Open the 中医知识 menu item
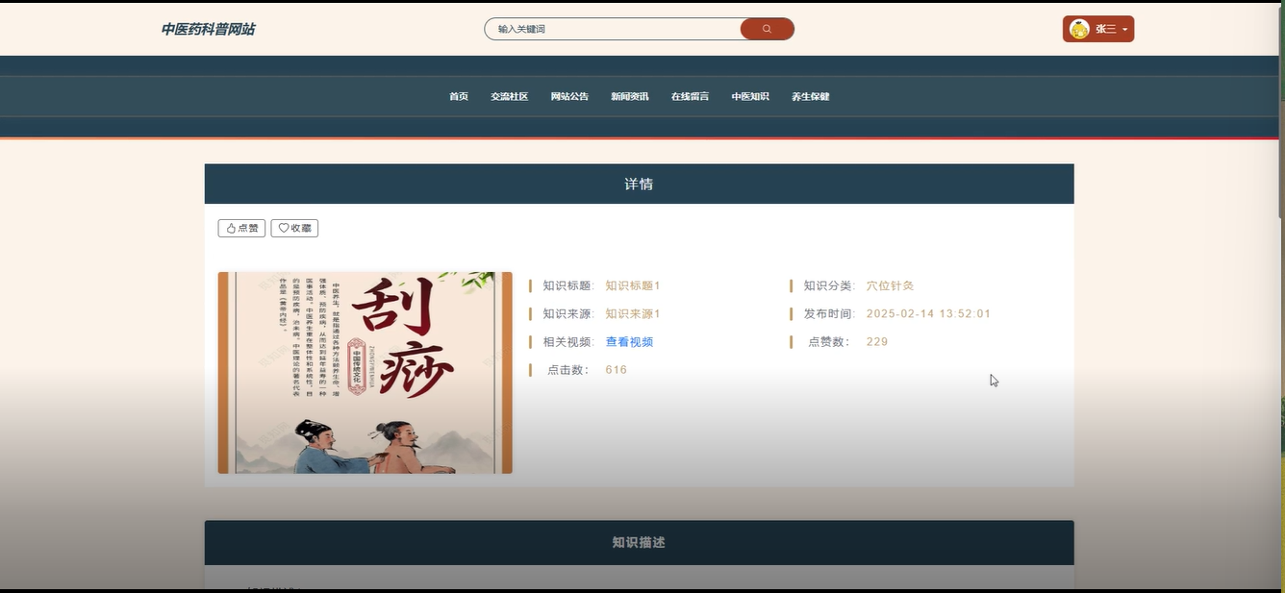 pyautogui.click(x=750, y=96)
